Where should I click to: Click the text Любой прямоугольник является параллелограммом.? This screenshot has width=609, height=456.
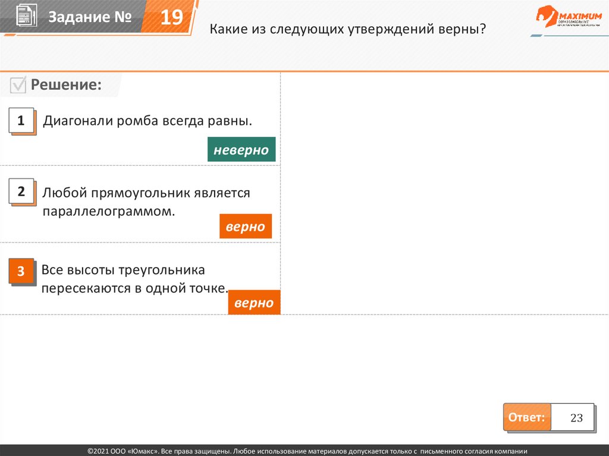point(146,202)
